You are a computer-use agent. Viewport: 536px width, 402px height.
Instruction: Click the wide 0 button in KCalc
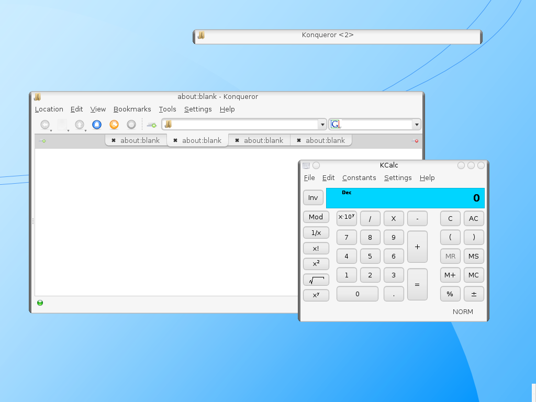point(358,294)
